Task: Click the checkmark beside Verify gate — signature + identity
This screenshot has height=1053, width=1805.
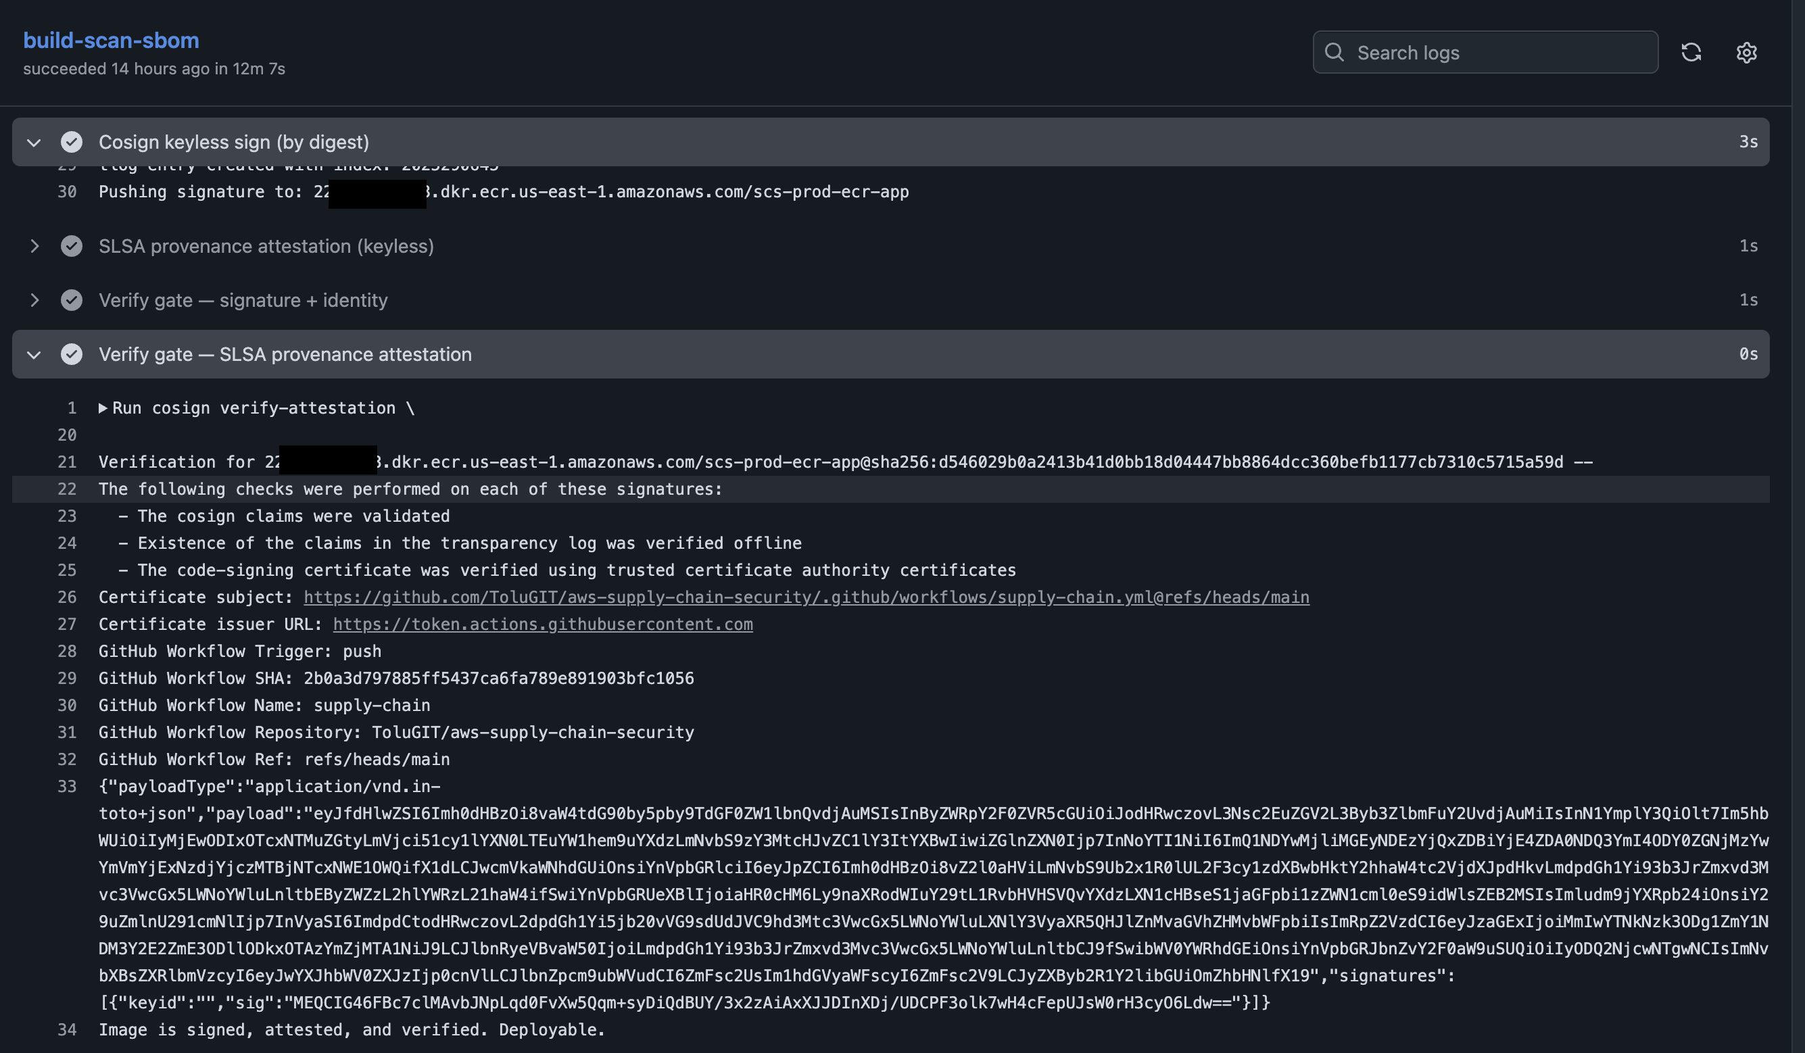Action: tap(72, 300)
